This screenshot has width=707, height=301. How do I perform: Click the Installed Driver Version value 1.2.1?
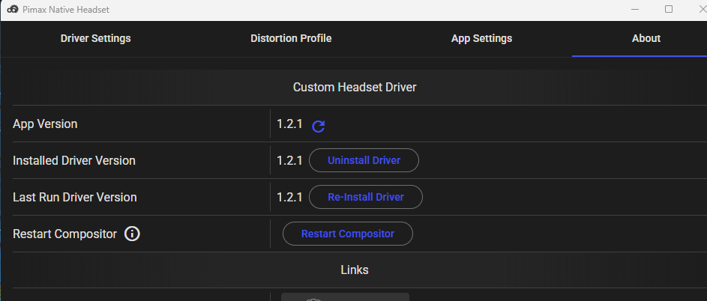(289, 160)
